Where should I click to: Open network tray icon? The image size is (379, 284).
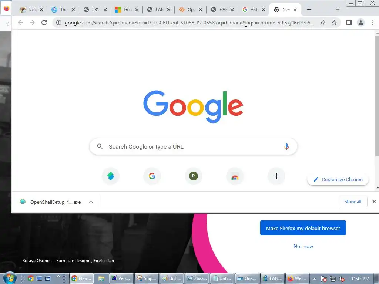pos(333,279)
